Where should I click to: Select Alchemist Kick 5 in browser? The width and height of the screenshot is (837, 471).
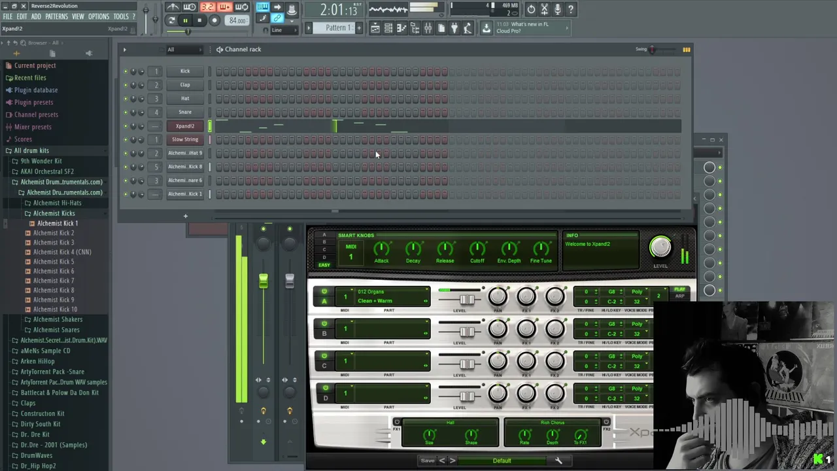(54, 262)
